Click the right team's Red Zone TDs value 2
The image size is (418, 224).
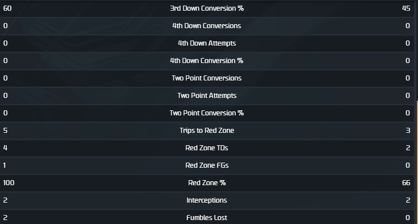408,148
